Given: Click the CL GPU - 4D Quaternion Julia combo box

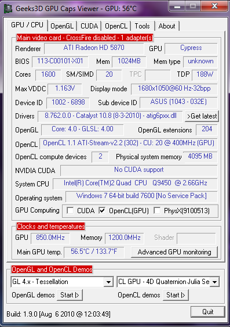Looking at the screenshot, I should [x=168, y=282].
